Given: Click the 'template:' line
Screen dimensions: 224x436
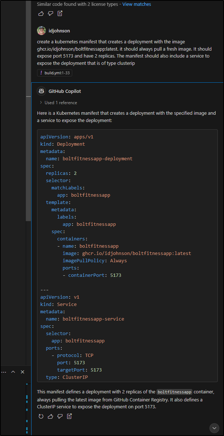Looking at the screenshot, I should (x=58, y=203).
